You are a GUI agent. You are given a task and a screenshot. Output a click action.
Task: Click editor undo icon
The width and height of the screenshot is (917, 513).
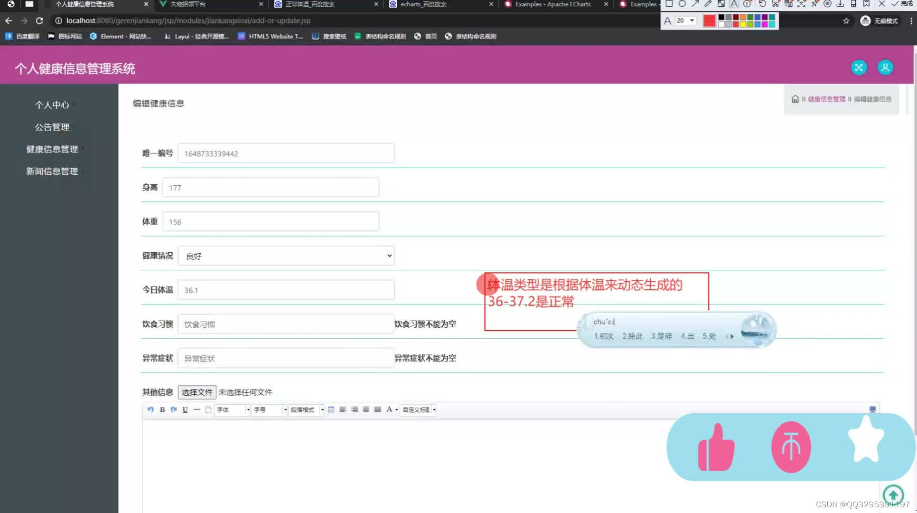click(x=150, y=409)
